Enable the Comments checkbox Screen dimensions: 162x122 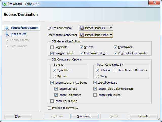coord(52,47)
